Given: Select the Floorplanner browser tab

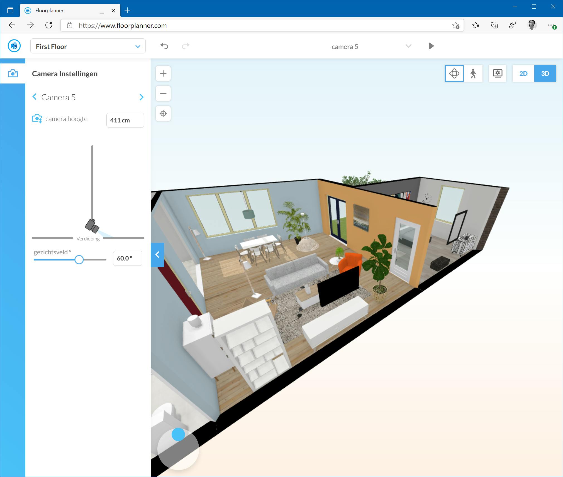Looking at the screenshot, I should (x=67, y=11).
